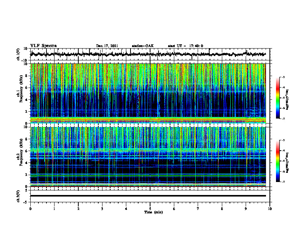Click the time axis tick label "6"

pos(174,209)
